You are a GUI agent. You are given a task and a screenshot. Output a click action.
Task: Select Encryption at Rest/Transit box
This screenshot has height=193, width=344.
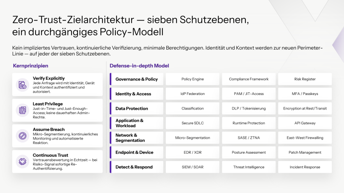pyautogui.click(x=305, y=108)
